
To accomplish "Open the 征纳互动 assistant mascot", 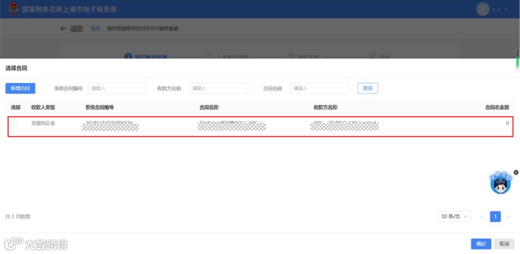I will tap(500, 183).
